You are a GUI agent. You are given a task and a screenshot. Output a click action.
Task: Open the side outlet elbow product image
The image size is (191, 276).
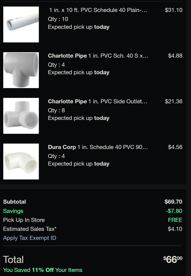(x=21, y=116)
